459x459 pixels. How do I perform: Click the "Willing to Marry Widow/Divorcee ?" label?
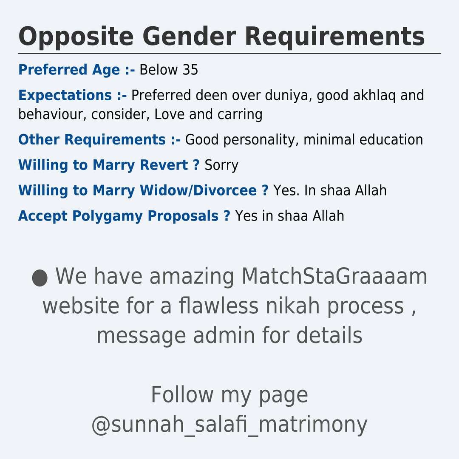click(x=143, y=190)
